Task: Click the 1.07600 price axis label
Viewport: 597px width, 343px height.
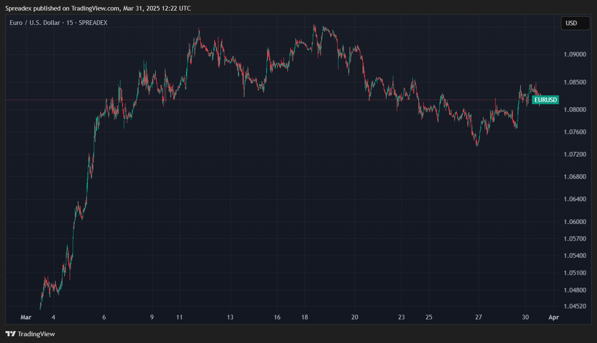Action: point(575,132)
